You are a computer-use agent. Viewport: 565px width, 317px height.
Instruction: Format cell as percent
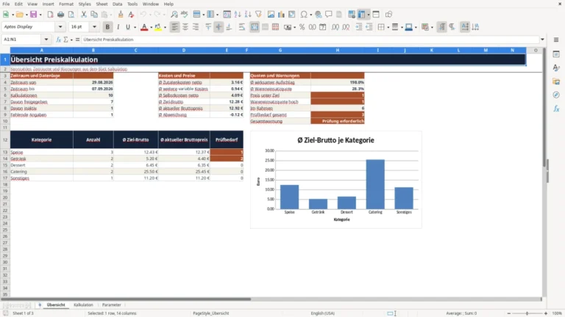302,27
